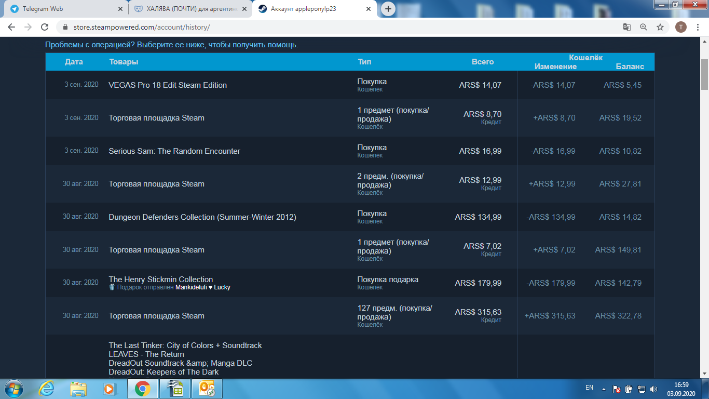Viewport: 709px width, 399px height.
Task: Open the ARS$ 8,70 Steam market transaction
Action: (x=350, y=118)
